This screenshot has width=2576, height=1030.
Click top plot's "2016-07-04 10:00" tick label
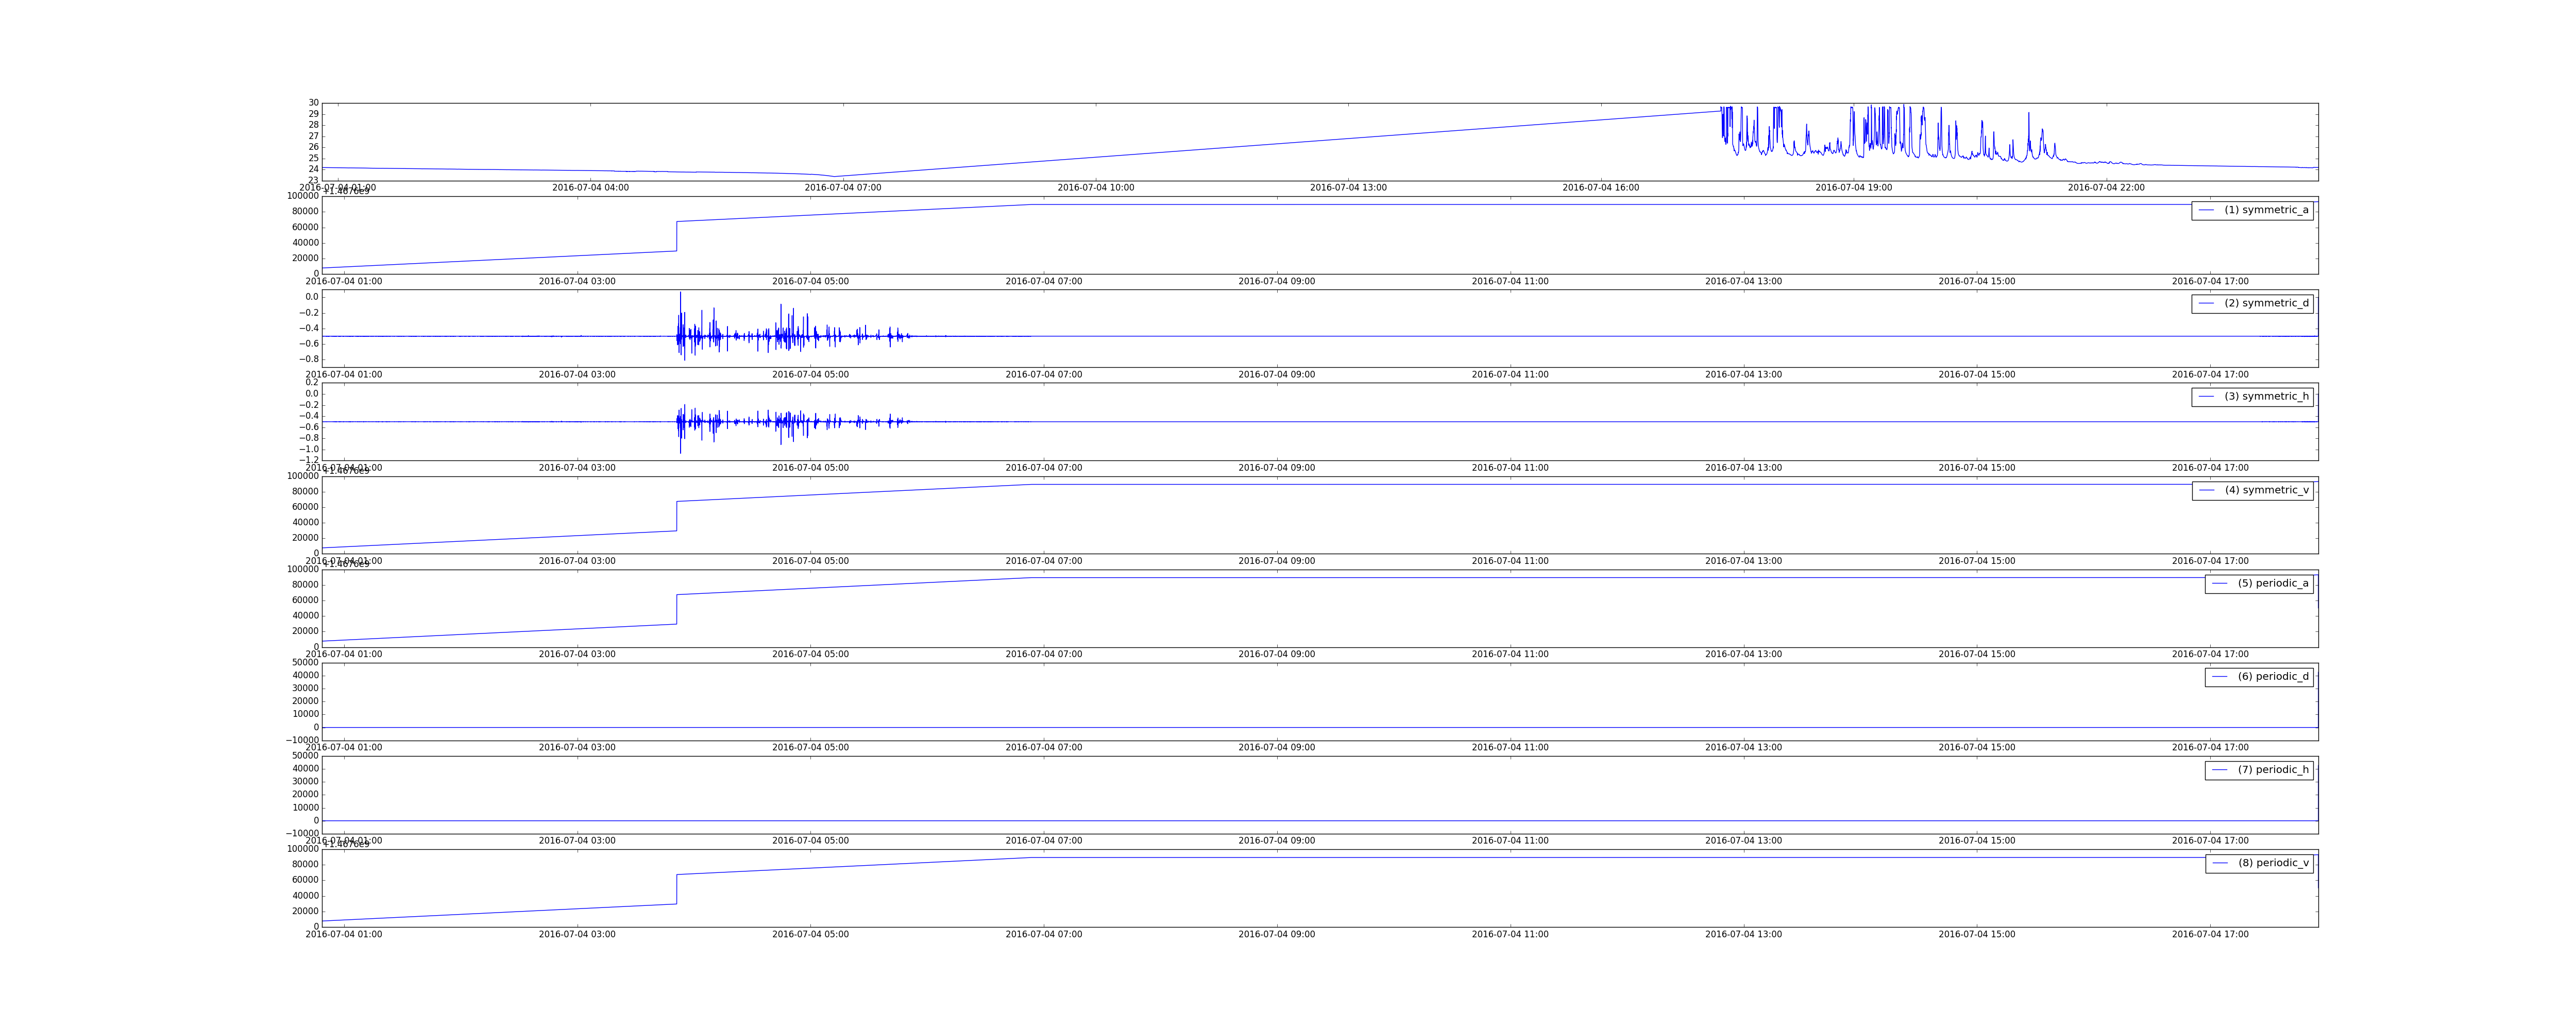pos(1095,188)
